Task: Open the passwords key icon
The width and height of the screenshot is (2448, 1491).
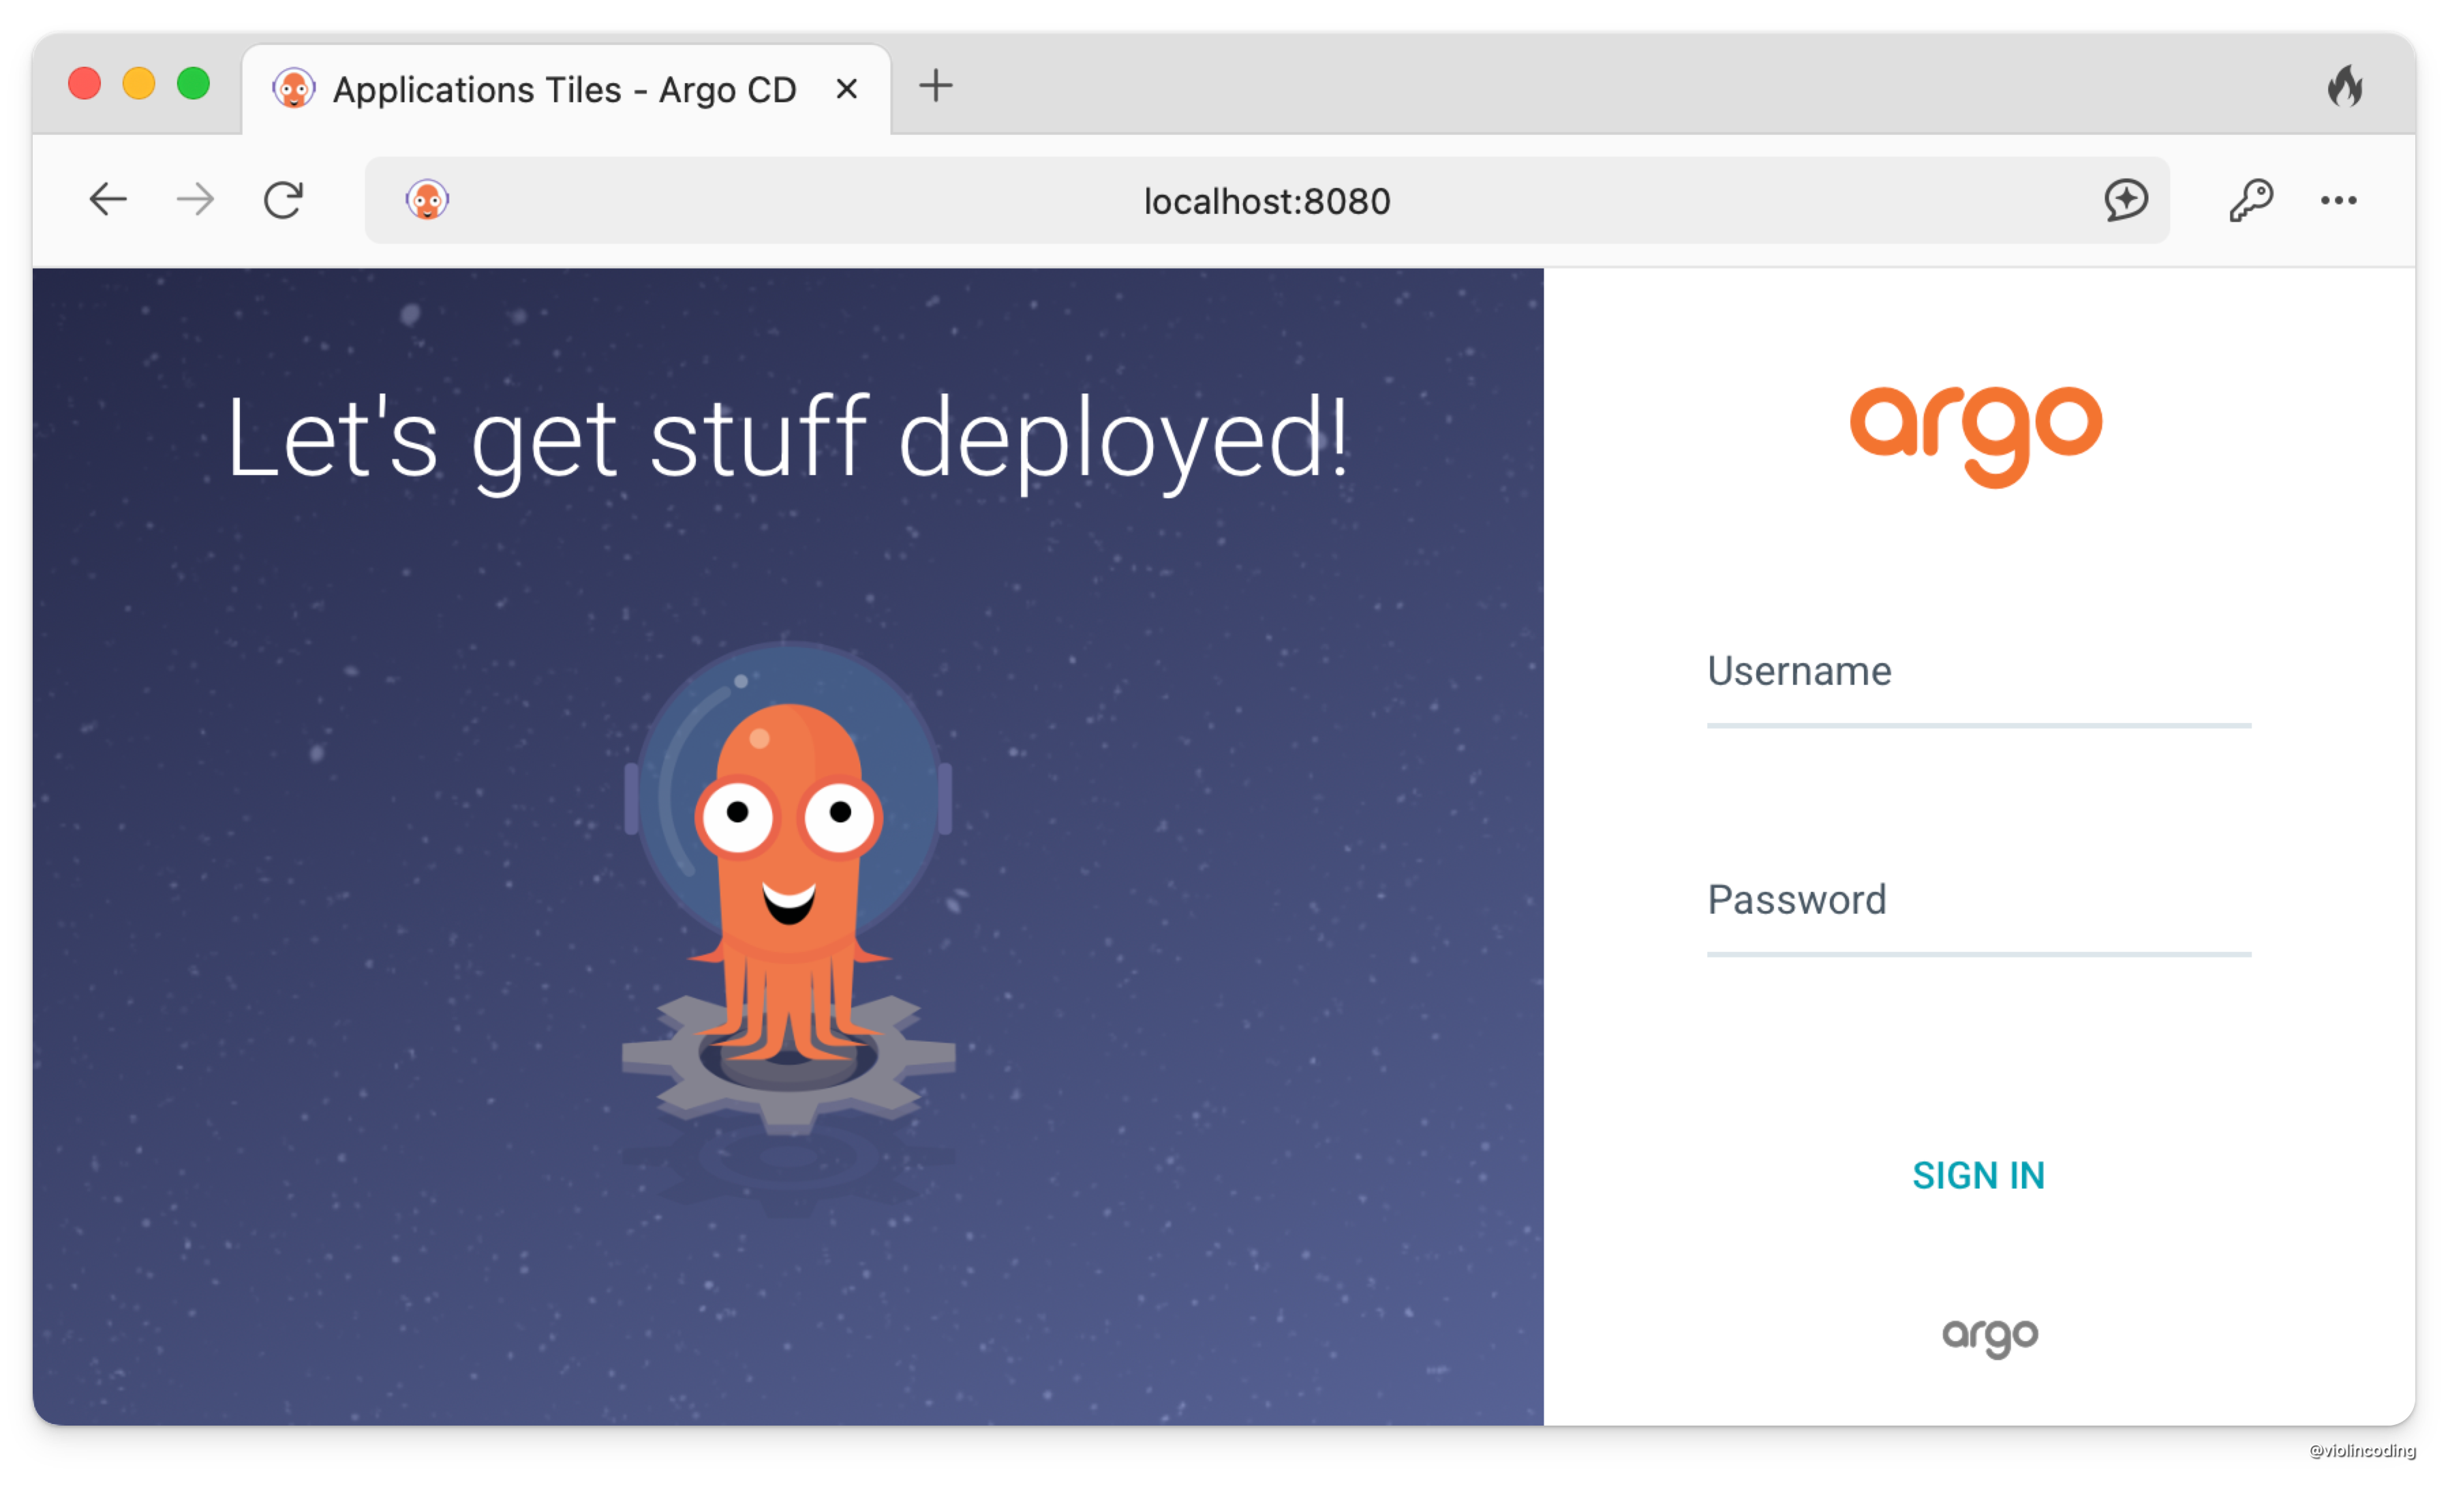Action: click(x=2250, y=200)
